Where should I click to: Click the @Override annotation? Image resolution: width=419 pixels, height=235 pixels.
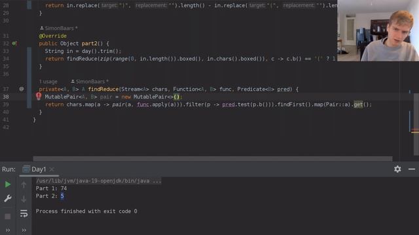coord(52,36)
